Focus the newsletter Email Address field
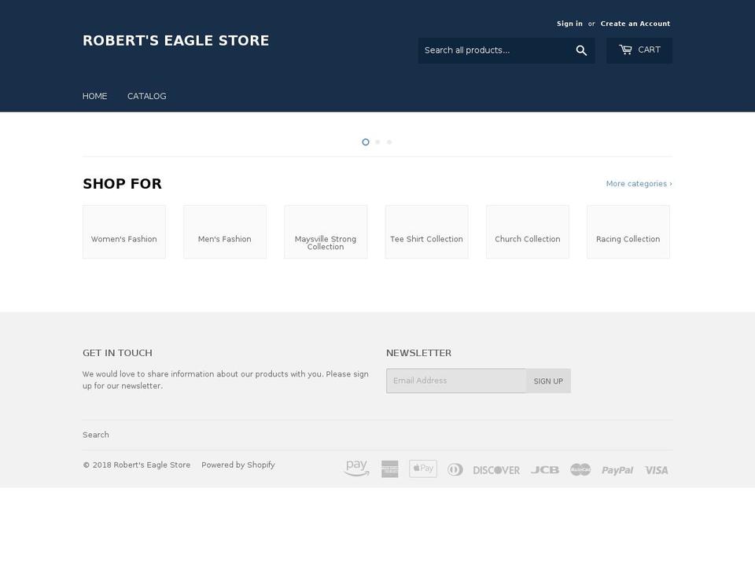 coord(456,380)
